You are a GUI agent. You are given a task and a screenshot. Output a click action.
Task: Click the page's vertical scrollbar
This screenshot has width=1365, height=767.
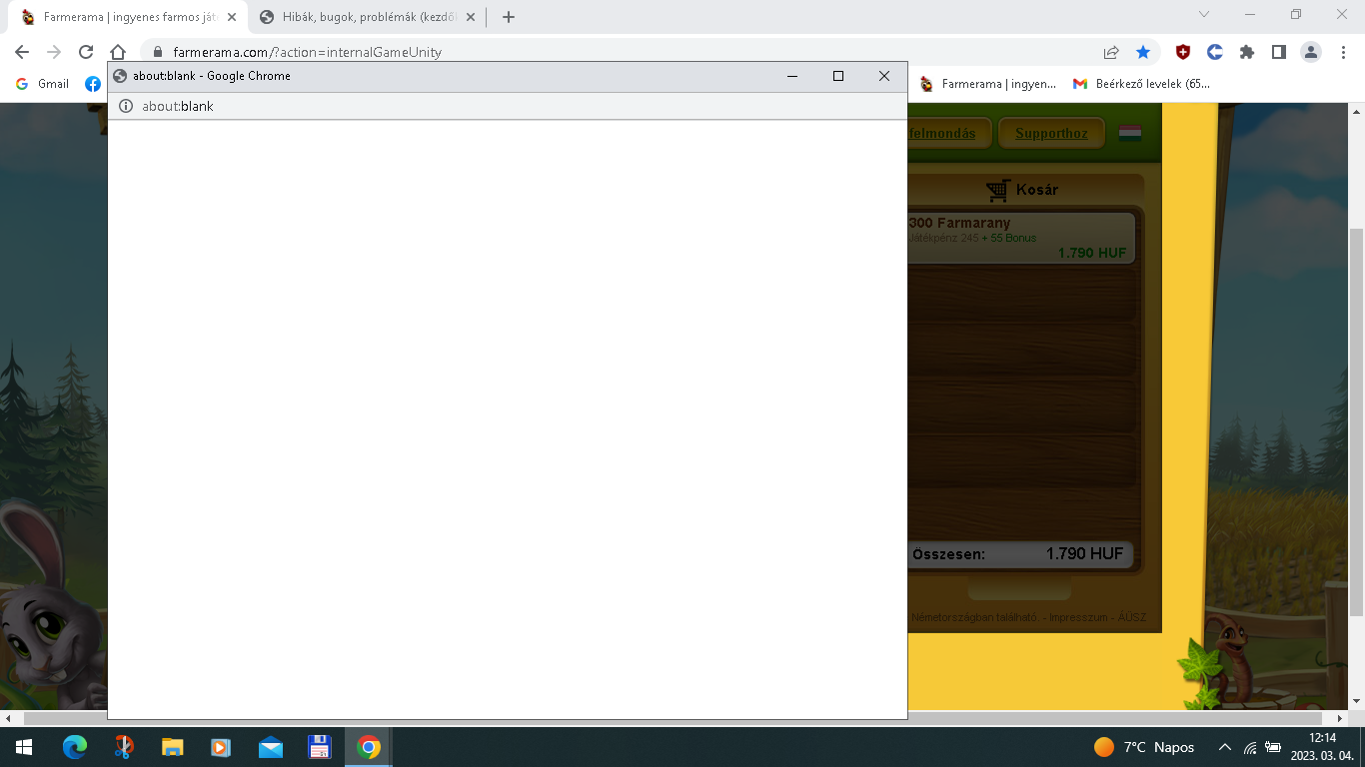pos(1356,399)
